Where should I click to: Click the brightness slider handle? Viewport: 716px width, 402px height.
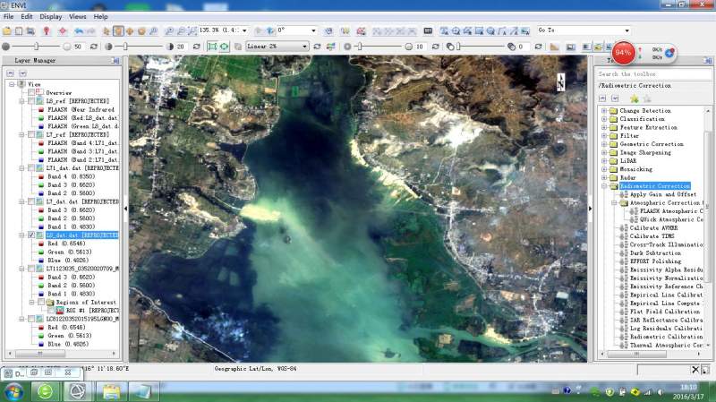(x=36, y=47)
